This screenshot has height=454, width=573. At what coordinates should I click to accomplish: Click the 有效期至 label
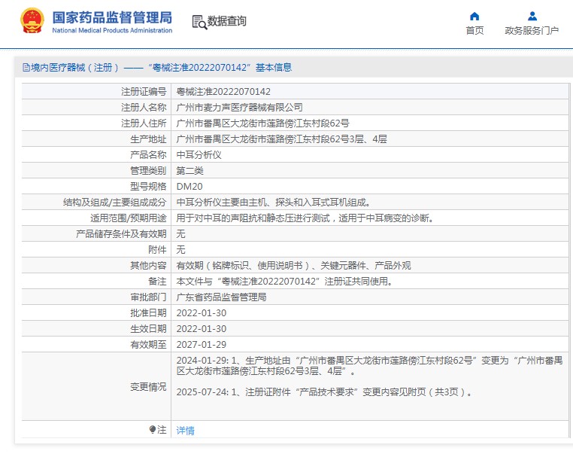point(148,345)
